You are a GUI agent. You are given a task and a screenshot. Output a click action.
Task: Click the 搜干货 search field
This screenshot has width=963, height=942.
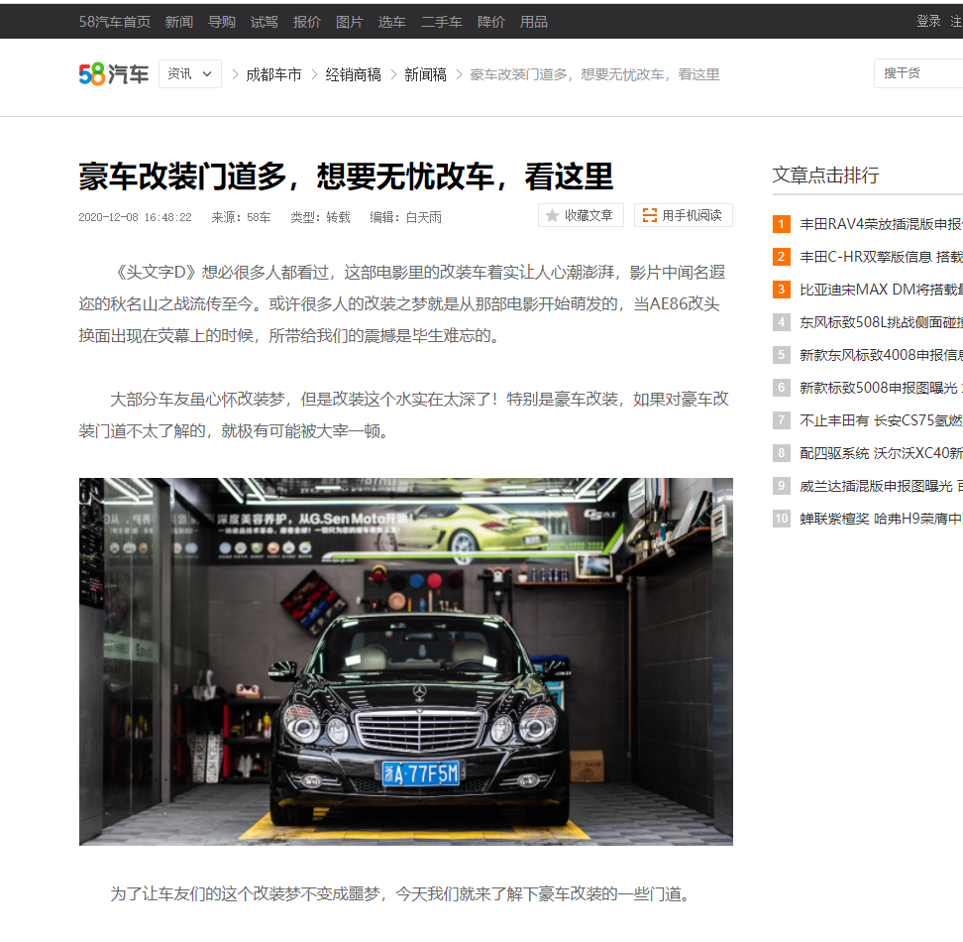point(918,73)
